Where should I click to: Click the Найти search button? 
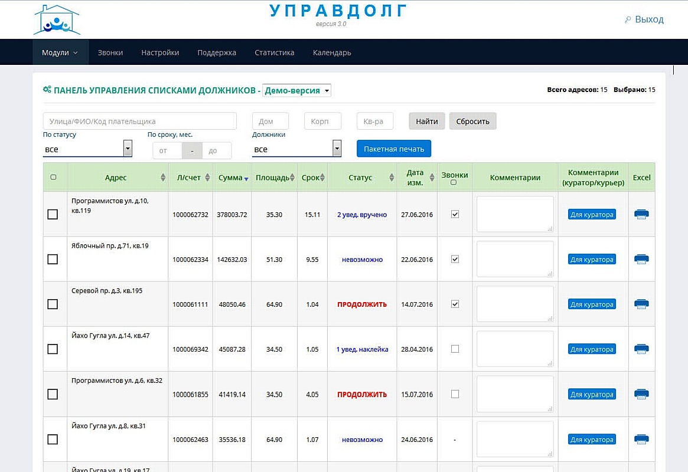point(426,121)
